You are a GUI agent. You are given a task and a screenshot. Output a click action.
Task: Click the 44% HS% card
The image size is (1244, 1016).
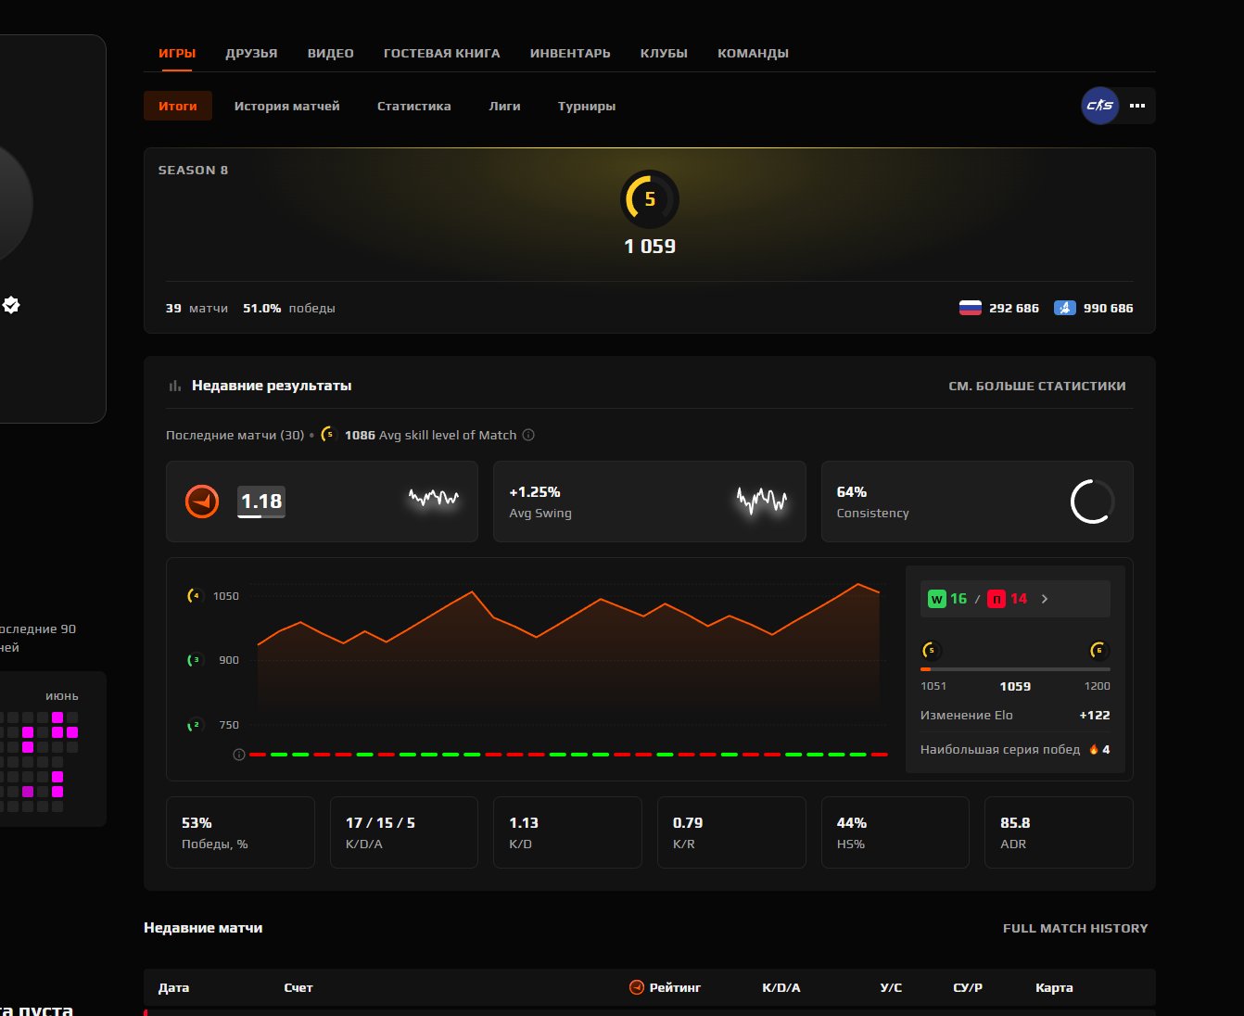pyautogui.click(x=895, y=832)
